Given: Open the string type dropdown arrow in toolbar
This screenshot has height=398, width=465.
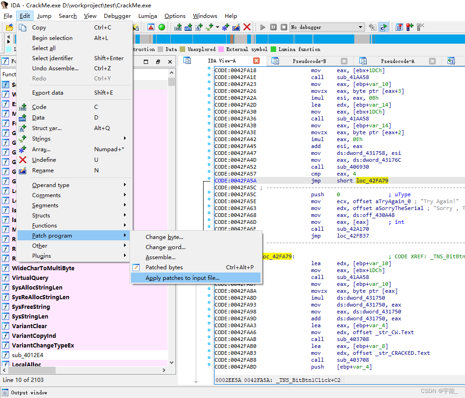Looking at the screenshot, I should pos(217,27).
